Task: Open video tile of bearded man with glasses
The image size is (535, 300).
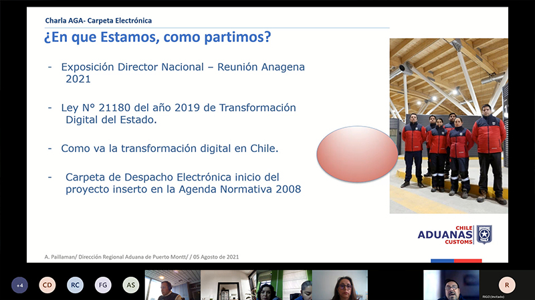Action: click(451, 285)
